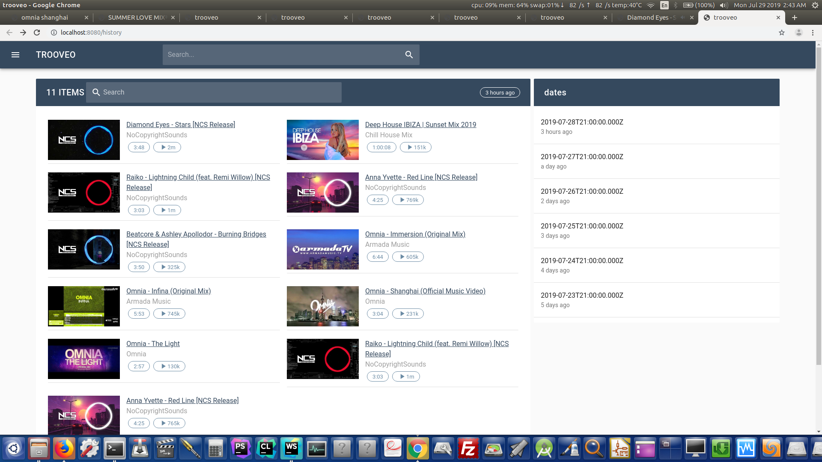Click the Chrome profile avatar icon
Screen dimensions: 822x462
coord(798,33)
